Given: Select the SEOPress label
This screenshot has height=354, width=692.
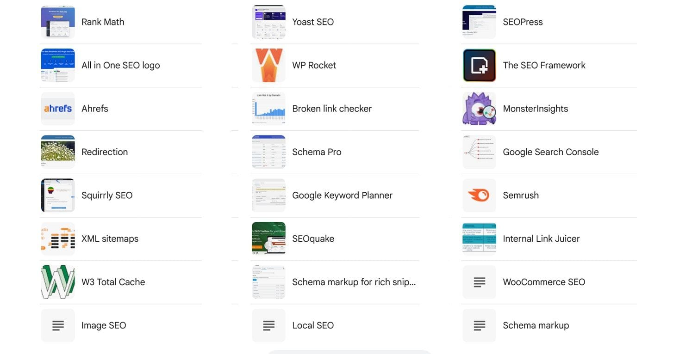Looking at the screenshot, I should tap(523, 22).
